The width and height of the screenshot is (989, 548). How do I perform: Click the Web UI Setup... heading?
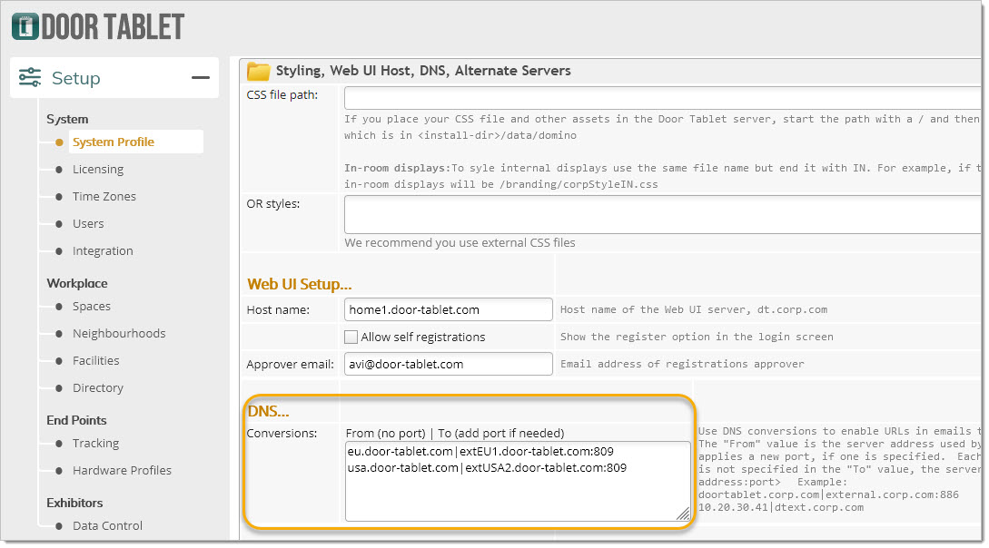[300, 284]
